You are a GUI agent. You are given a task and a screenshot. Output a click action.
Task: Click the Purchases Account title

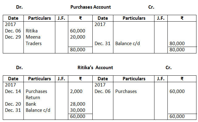coord(91,7)
